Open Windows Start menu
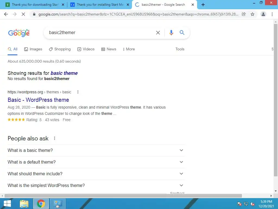The image size is (278, 209). pyautogui.click(x=7, y=204)
